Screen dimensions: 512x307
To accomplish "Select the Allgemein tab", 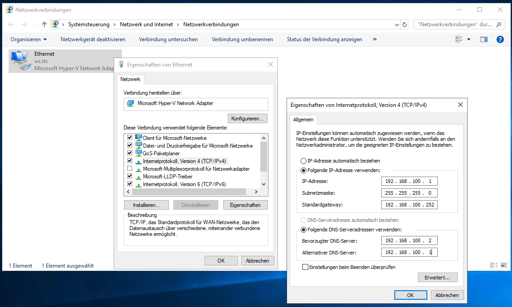I will click(x=303, y=120).
